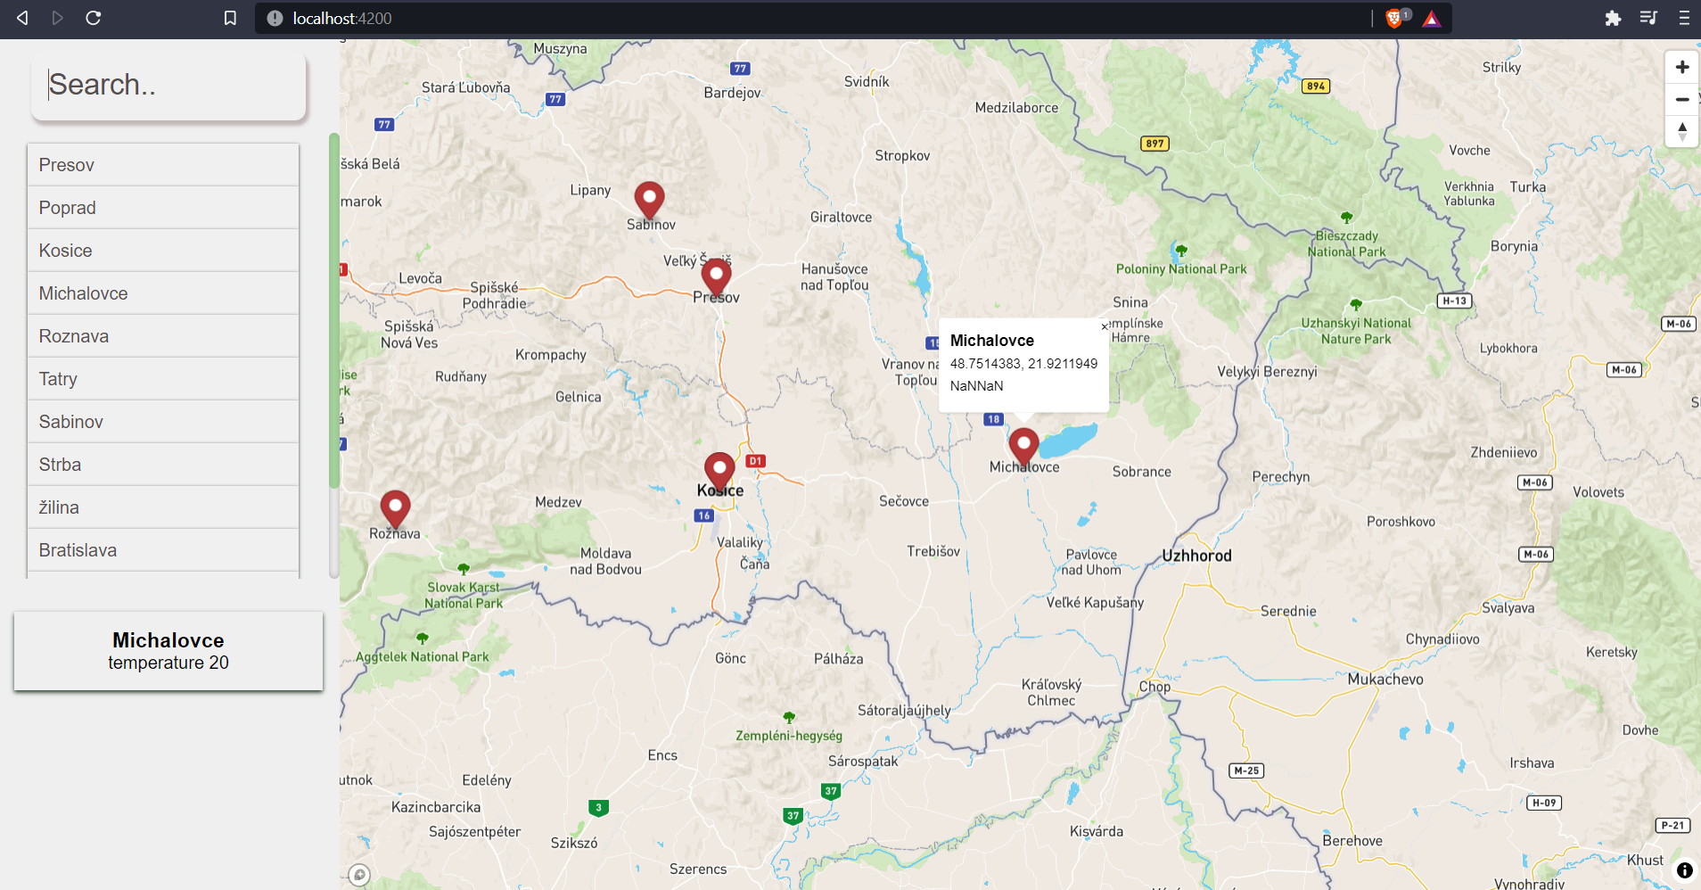Bookmark this page
Viewport: 1701px width, 890px height.
(230, 18)
